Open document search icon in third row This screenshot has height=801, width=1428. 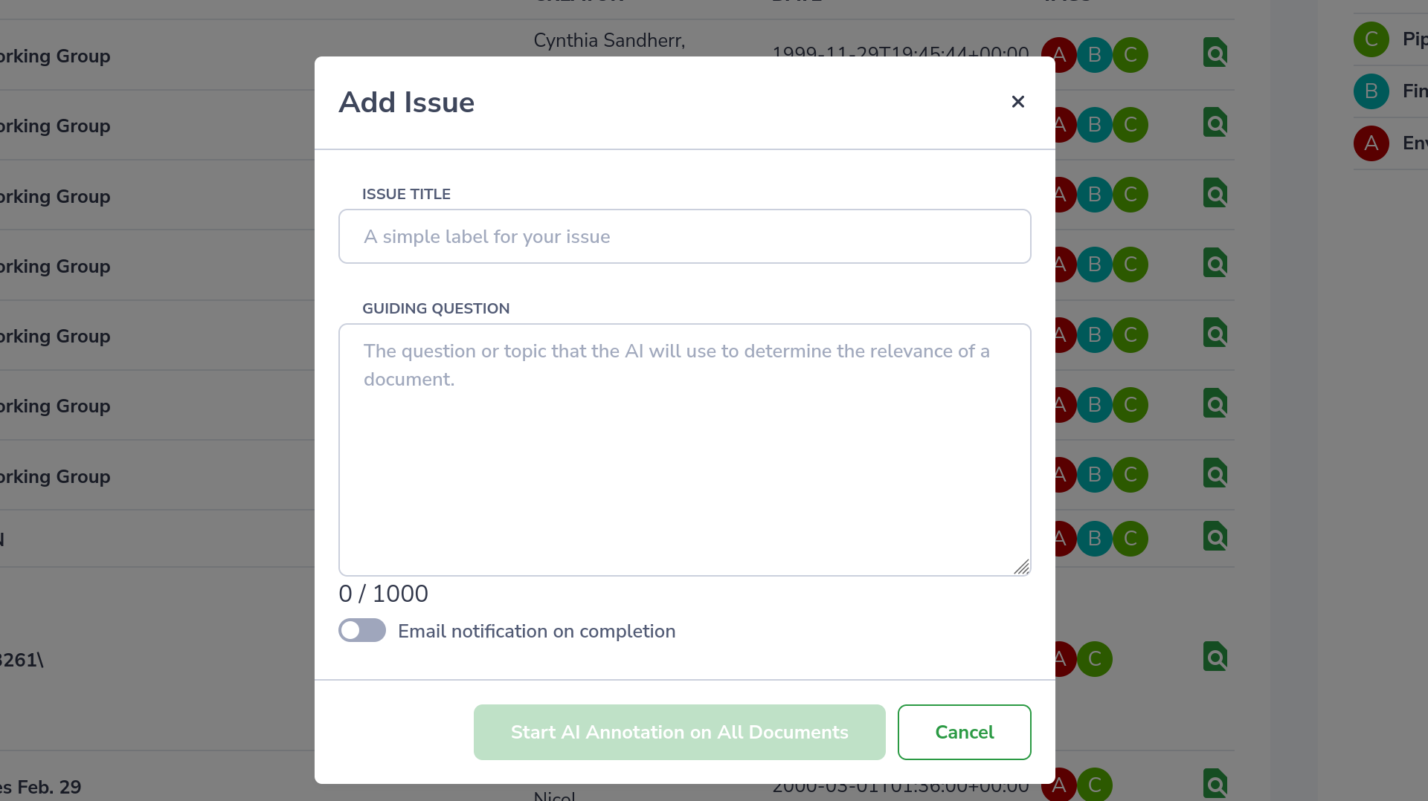click(1215, 194)
